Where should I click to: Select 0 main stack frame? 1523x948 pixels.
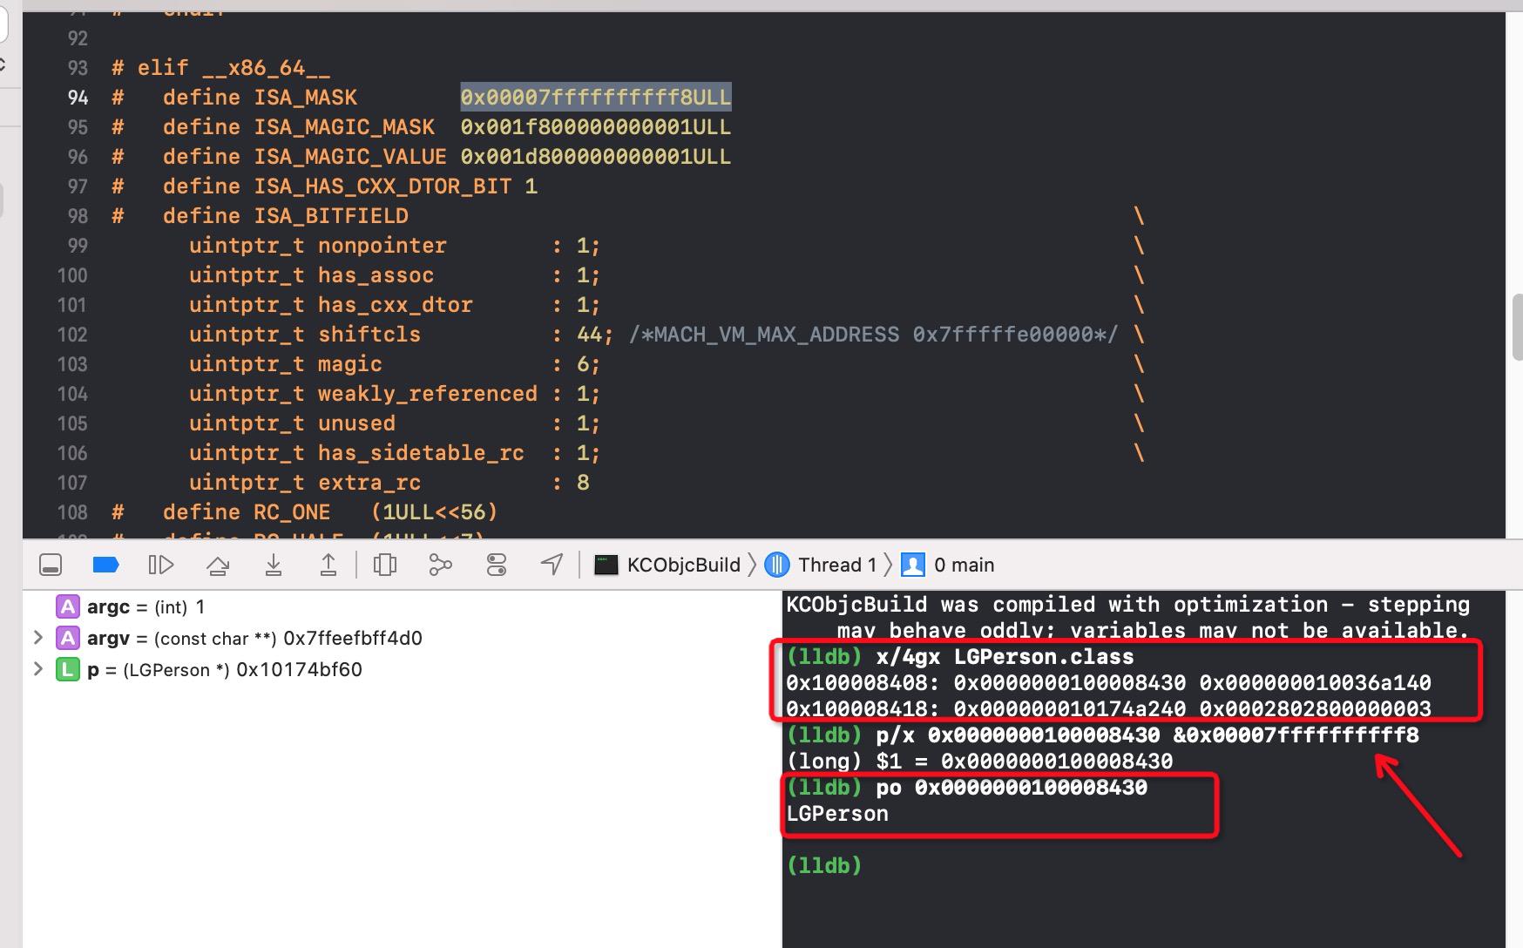tap(948, 565)
